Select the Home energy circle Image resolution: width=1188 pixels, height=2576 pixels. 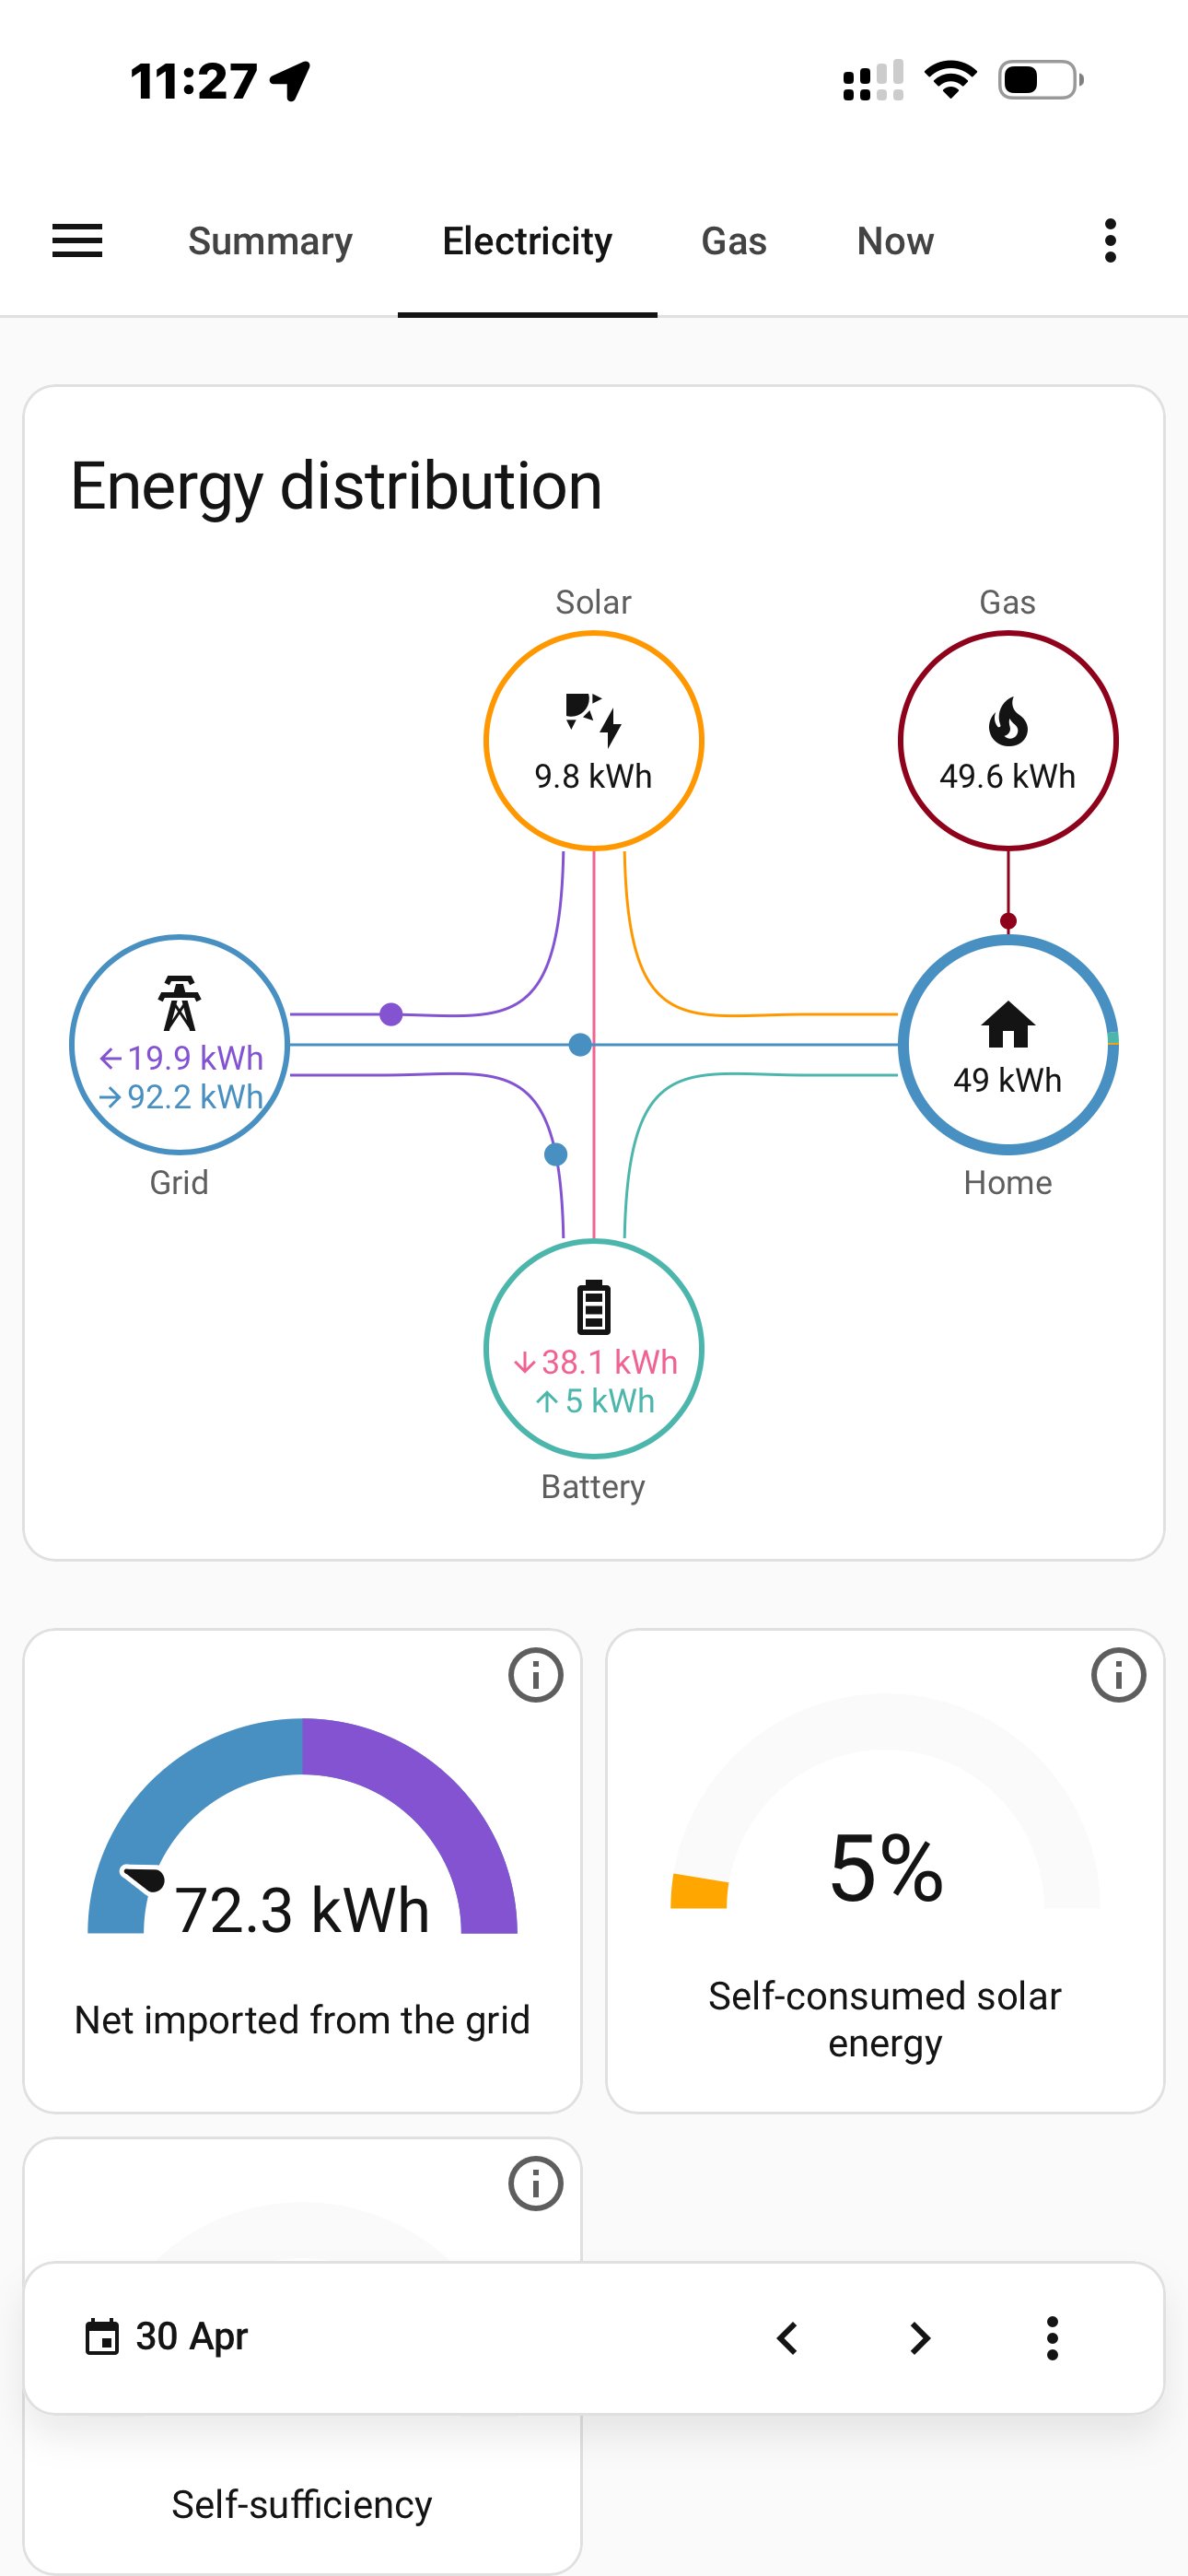tap(1008, 1044)
